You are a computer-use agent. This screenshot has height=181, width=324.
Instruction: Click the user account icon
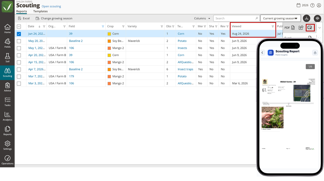click(x=319, y=5)
